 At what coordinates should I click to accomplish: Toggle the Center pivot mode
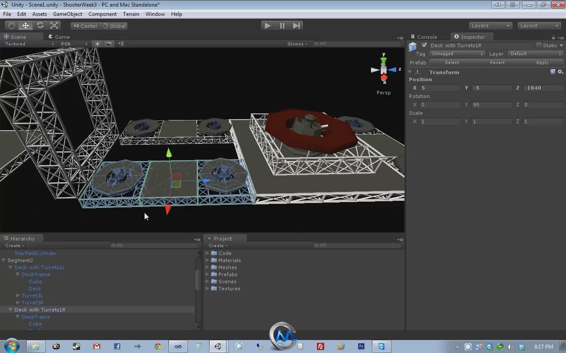point(85,26)
